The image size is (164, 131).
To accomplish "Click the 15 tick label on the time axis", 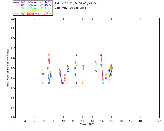I will click(111, 121).
